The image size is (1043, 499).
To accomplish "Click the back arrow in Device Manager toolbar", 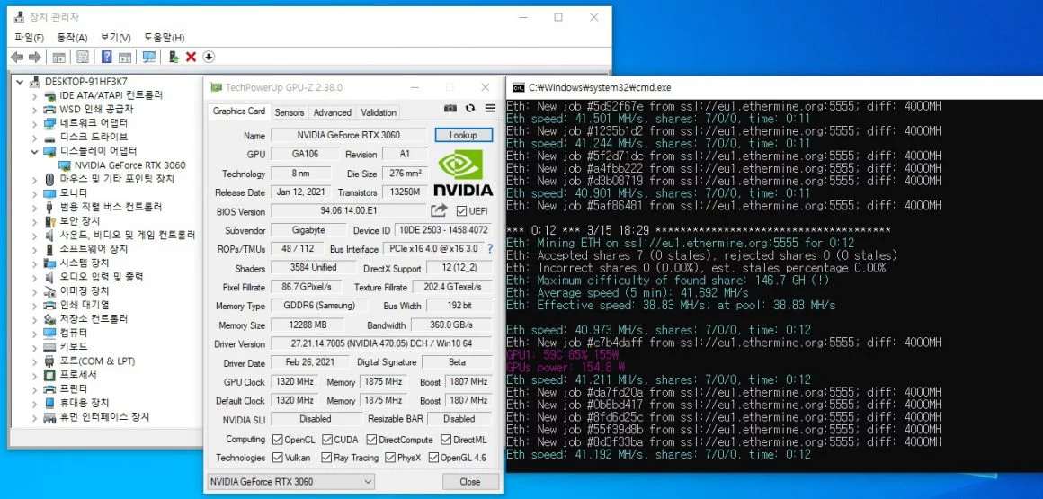I will click(x=17, y=58).
